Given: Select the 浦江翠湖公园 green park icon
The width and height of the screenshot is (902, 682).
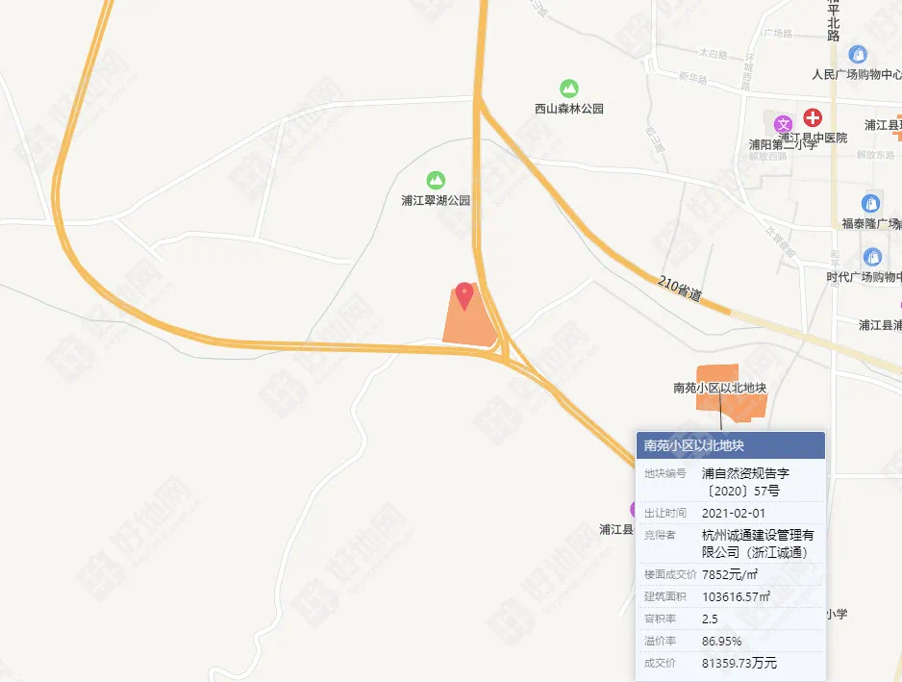Looking at the screenshot, I should tap(436, 181).
